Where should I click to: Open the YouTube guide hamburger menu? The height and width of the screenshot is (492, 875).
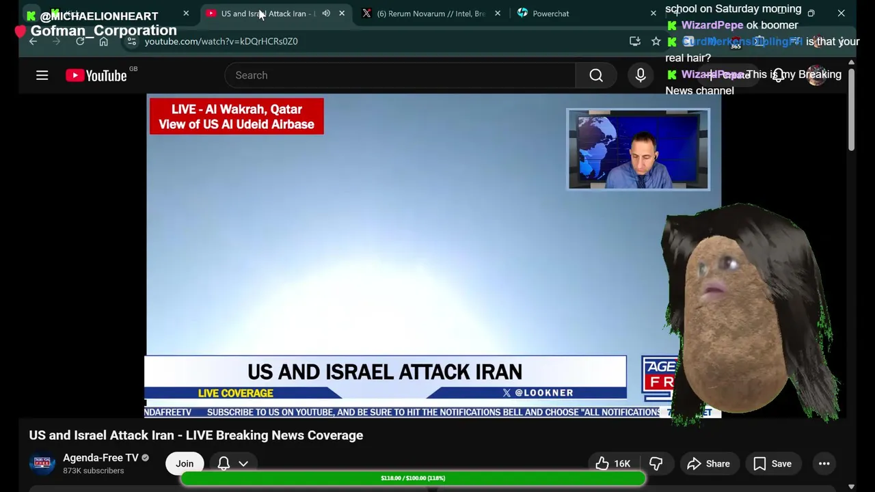pos(42,75)
